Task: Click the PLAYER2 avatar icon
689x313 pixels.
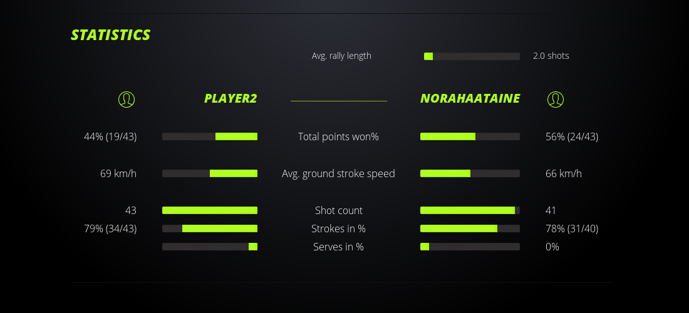Action: pos(127,99)
